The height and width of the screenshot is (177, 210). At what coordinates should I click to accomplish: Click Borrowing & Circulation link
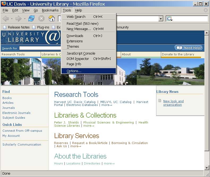[130, 143]
